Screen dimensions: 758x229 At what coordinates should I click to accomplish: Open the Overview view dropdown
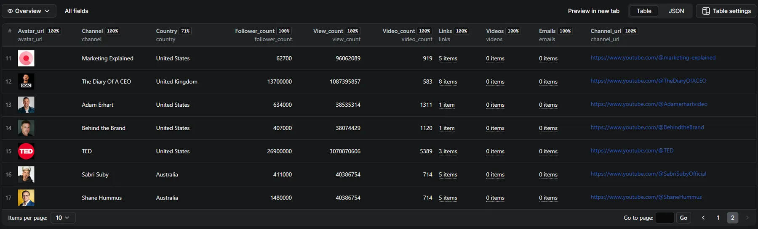tap(29, 11)
